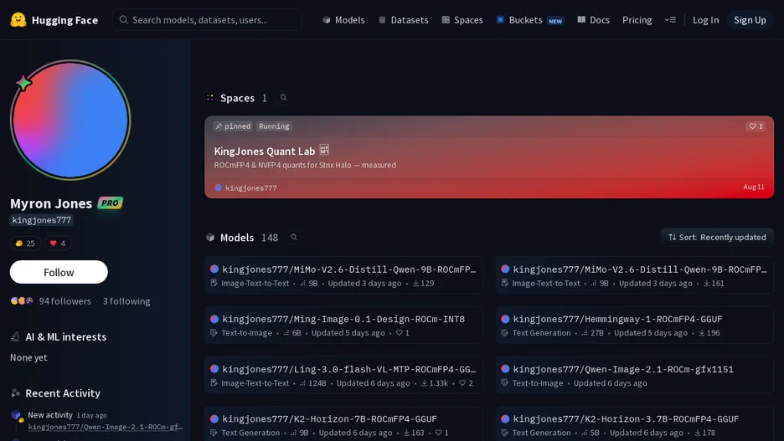Click the Spaces section heading
Image resolution: width=784 pixels, height=441 pixels.
pyautogui.click(x=238, y=98)
